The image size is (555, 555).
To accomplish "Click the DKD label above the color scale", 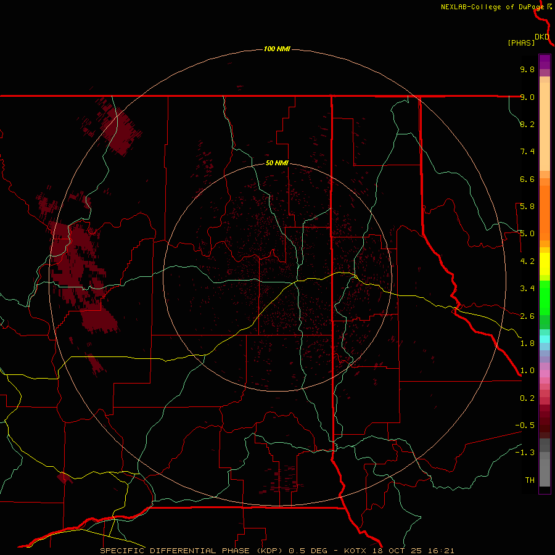I will [x=542, y=37].
